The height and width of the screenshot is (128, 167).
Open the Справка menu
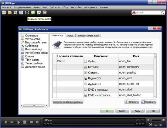point(104,8)
